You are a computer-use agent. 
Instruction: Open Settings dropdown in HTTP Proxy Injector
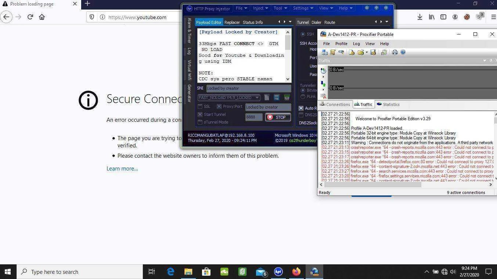pos(303,8)
